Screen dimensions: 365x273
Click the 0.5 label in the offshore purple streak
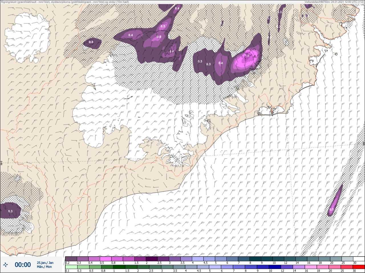pyautogui.click(x=331, y=209)
